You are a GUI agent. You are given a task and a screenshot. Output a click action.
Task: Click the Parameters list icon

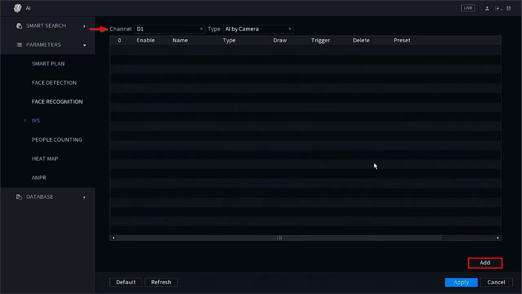(x=19, y=45)
